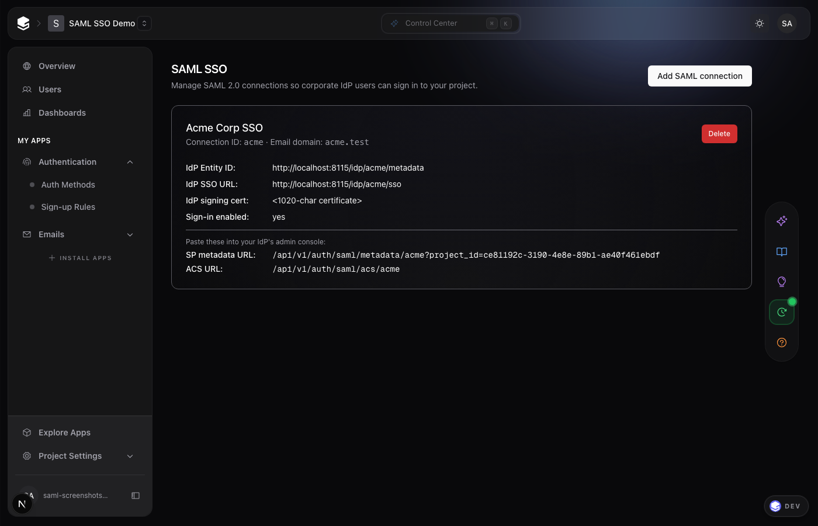Screen dimensions: 818x526
Task: Click the DEV badge button
Action: (x=786, y=506)
